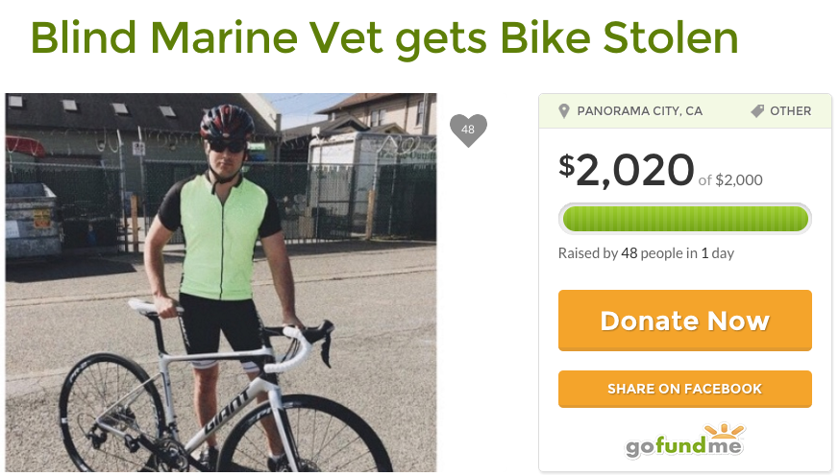Open the Other category link

coord(790,111)
